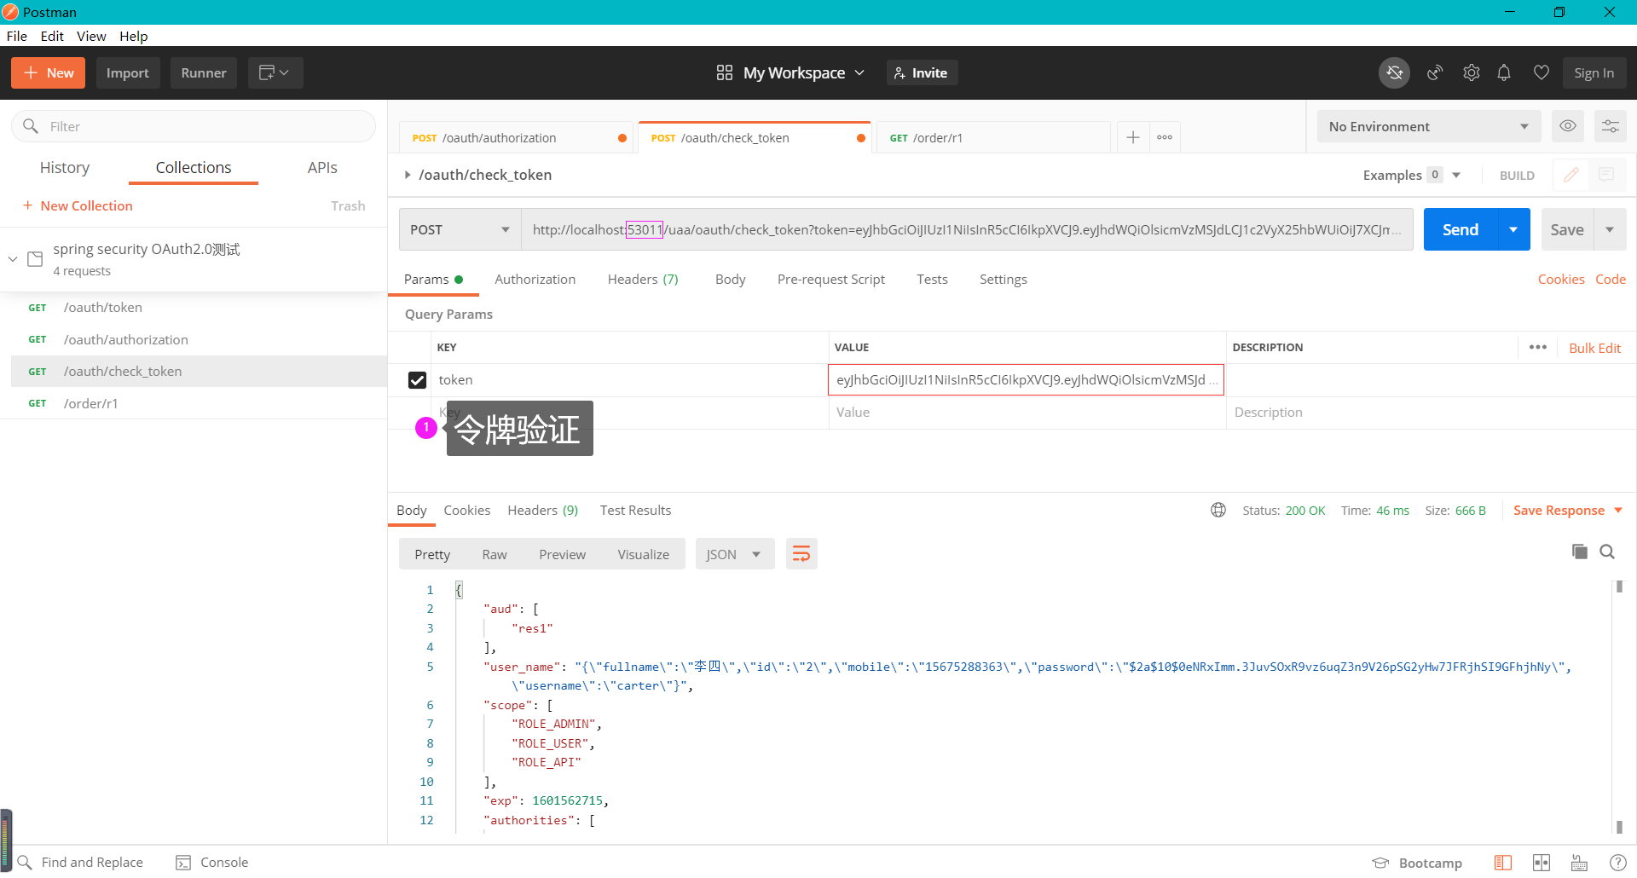Open the Send button dropdown arrow
This screenshot has height=878, width=1637.
pos(1513,229)
